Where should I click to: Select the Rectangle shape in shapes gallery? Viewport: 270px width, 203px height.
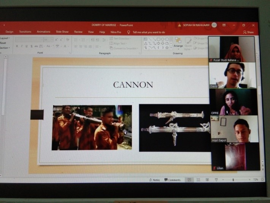coord(159,39)
